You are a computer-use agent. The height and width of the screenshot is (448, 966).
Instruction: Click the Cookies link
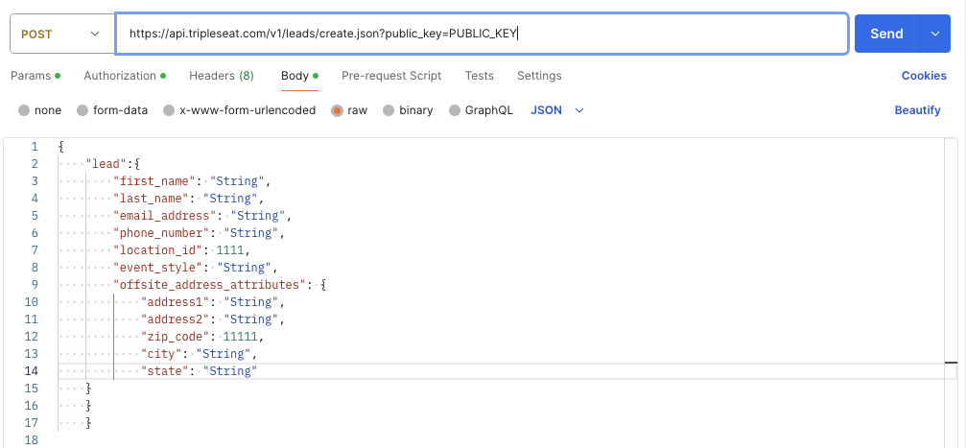tap(924, 76)
